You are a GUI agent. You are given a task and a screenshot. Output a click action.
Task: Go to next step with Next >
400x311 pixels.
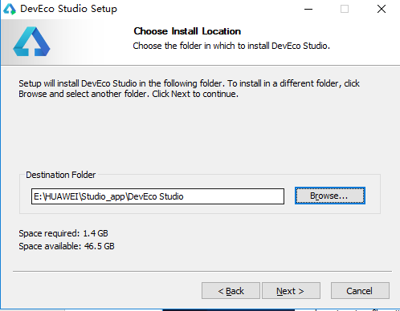[x=291, y=290]
